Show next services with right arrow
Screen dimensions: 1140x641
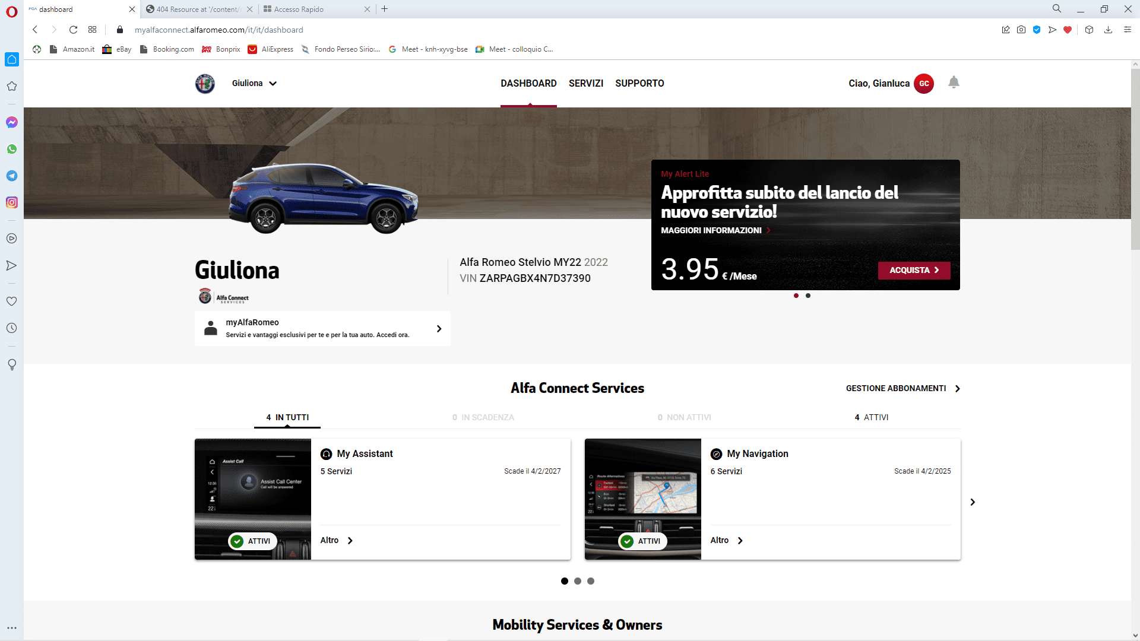pos(973,502)
